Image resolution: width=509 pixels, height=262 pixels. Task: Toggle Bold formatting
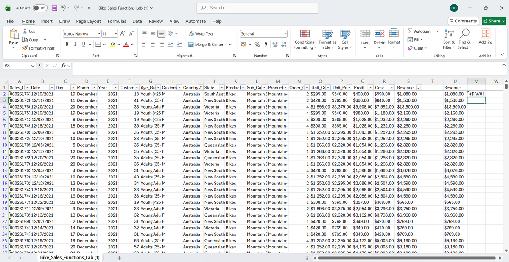(68, 45)
